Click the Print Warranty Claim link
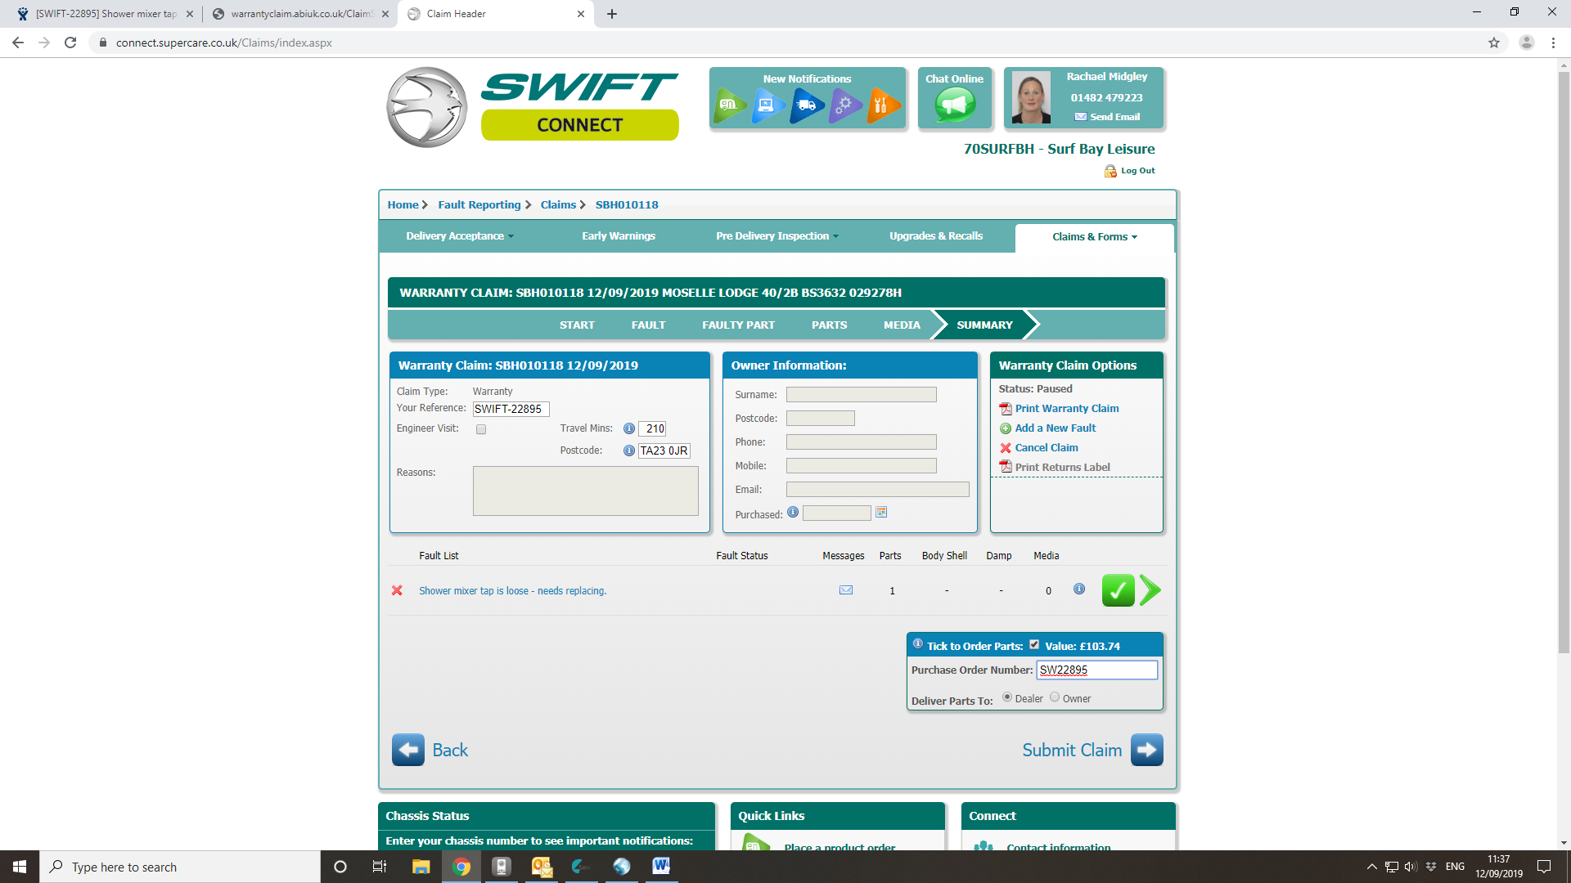This screenshot has width=1571, height=883. [1066, 409]
